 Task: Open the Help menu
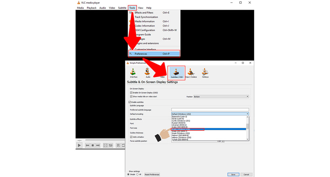tap(149, 8)
